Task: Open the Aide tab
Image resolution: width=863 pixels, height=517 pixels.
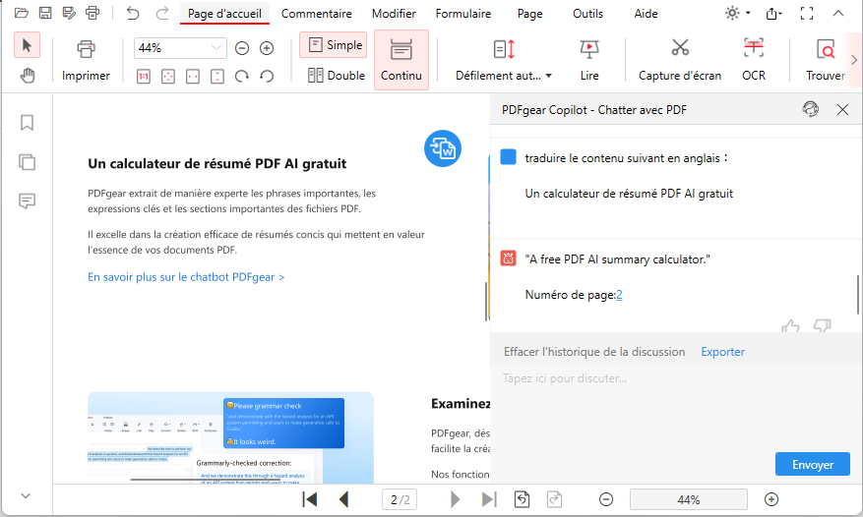Action: [x=646, y=13]
